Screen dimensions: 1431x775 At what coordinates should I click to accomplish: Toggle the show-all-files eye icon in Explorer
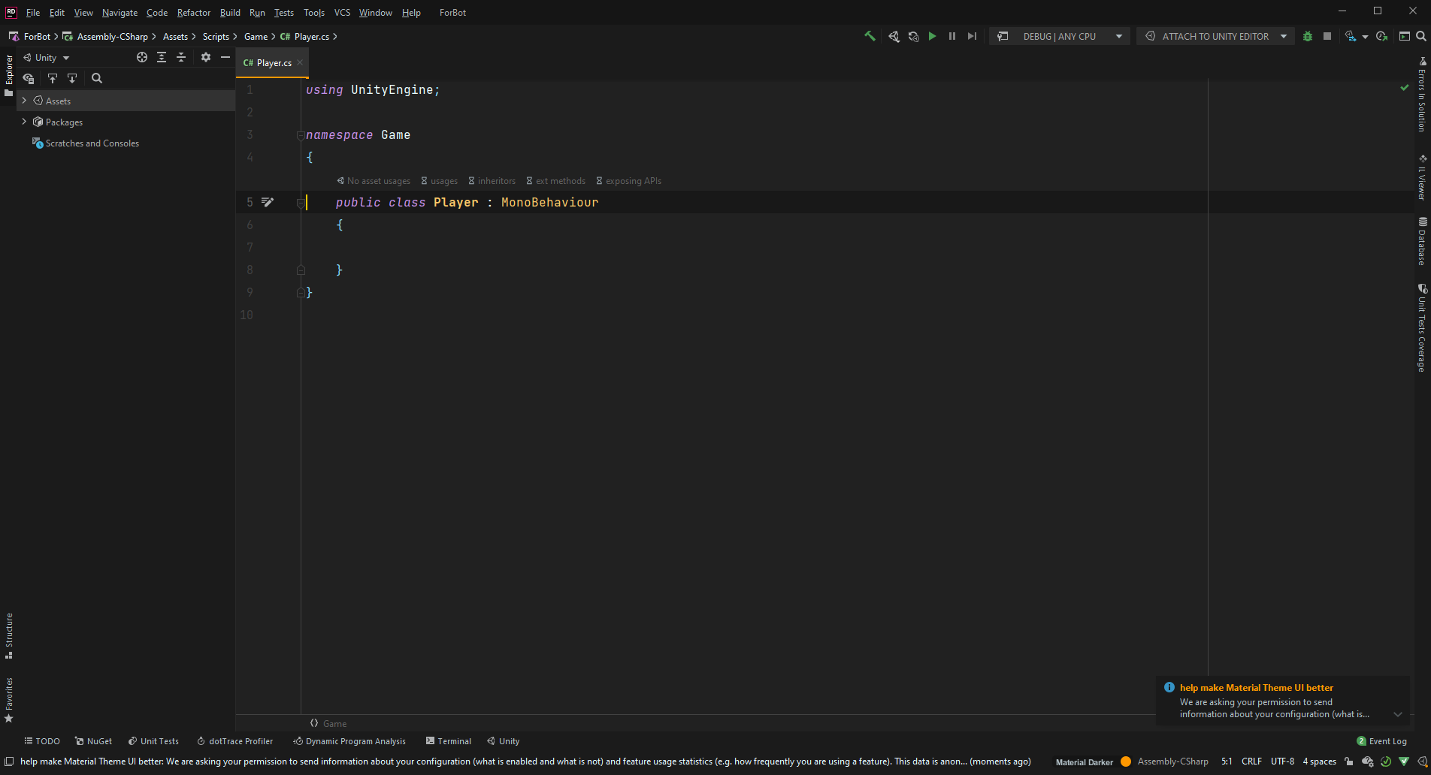point(29,78)
